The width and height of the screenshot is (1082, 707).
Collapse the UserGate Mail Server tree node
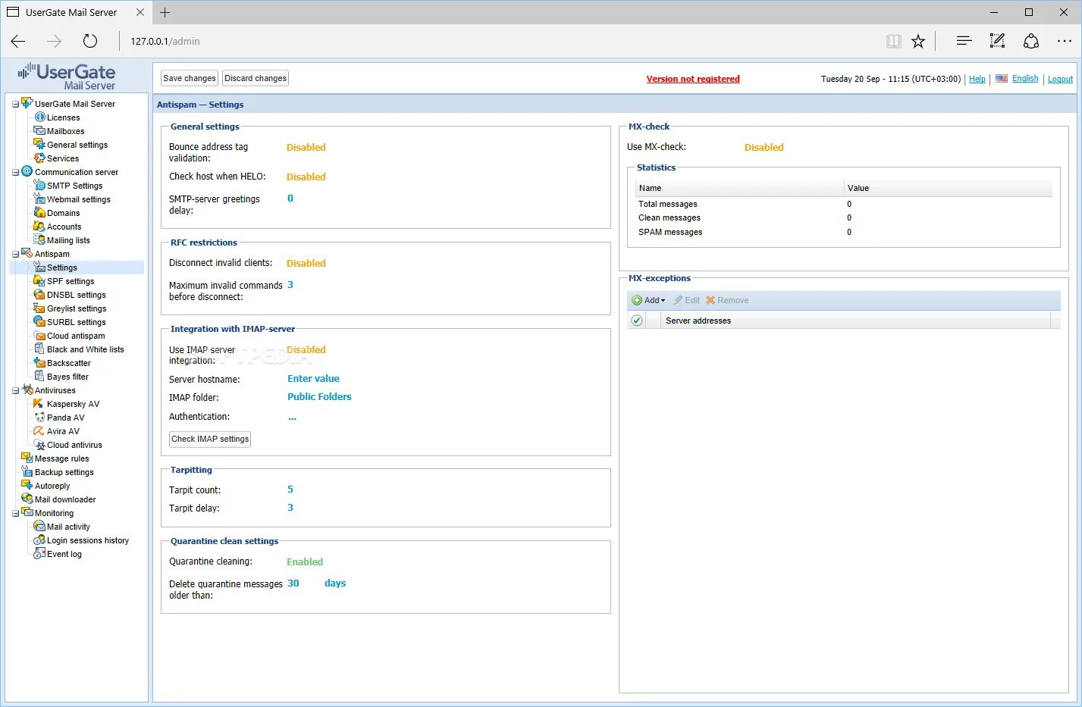15,104
